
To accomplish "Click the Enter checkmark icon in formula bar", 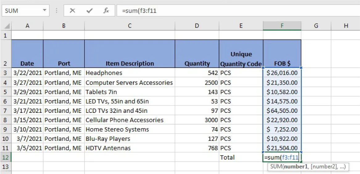I will pos(89,11).
